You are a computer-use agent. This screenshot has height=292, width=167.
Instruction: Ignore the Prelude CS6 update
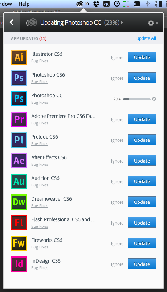[x=117, y=140]
